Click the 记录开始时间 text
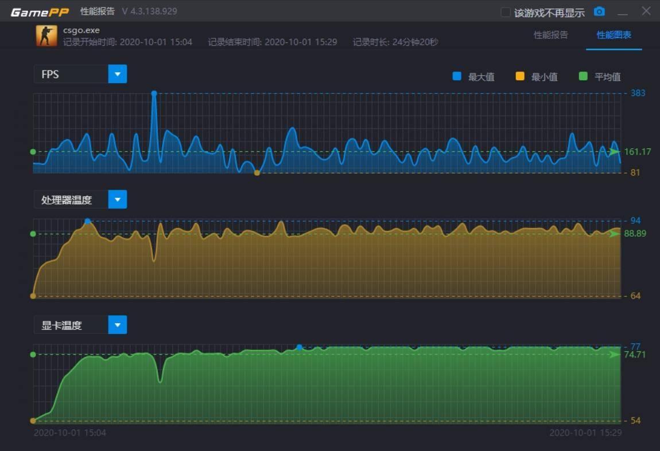The width and height of the screenshot is (660, 451). pos(127,42)
